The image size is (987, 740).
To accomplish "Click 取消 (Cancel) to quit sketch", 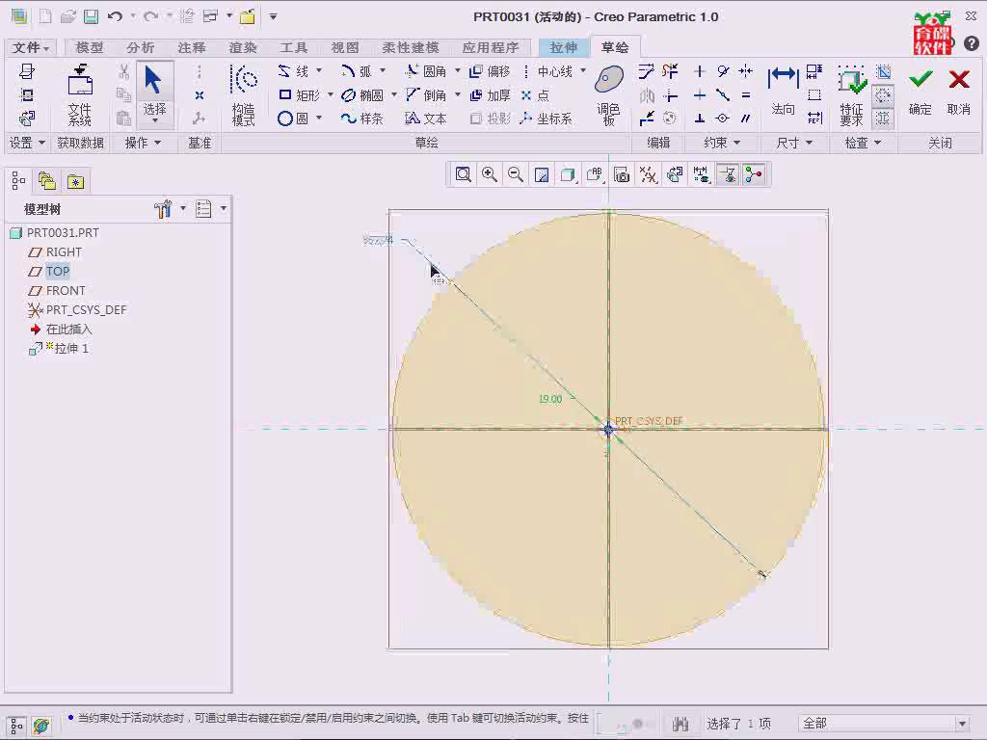I will tap(959, 92).
